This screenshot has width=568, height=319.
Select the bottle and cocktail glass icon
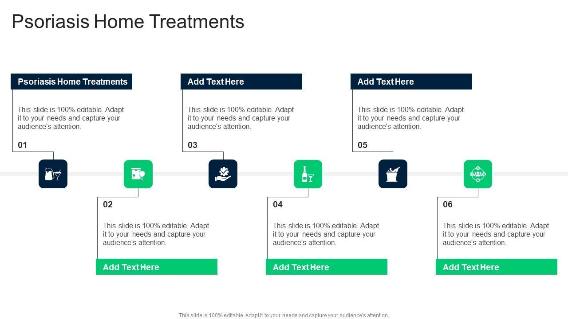point(308,174)
